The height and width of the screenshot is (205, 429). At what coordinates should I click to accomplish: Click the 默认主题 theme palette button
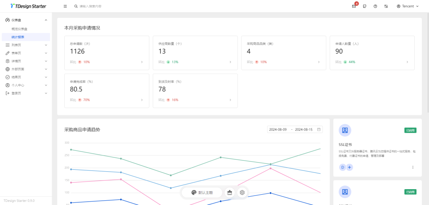point(202,193)
